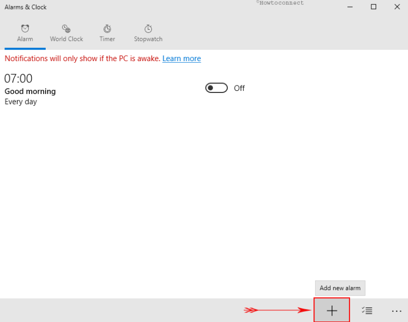Maximize the Alarms & Clock window

tap(373, 7)
